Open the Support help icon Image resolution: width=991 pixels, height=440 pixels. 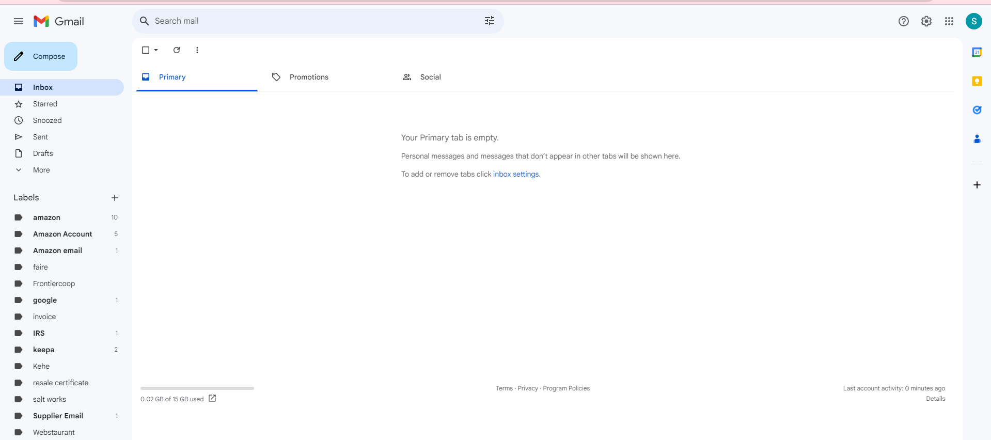[904, 21]
